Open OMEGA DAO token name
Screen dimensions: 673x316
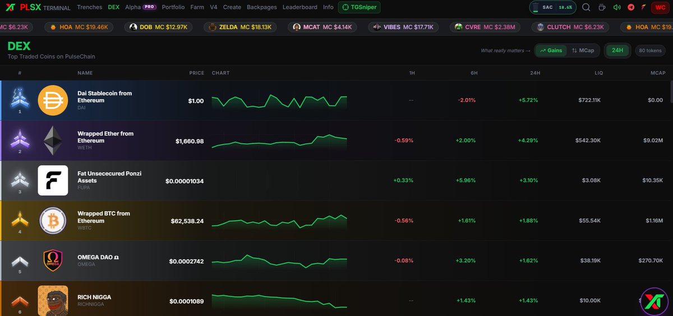[98, 258]
